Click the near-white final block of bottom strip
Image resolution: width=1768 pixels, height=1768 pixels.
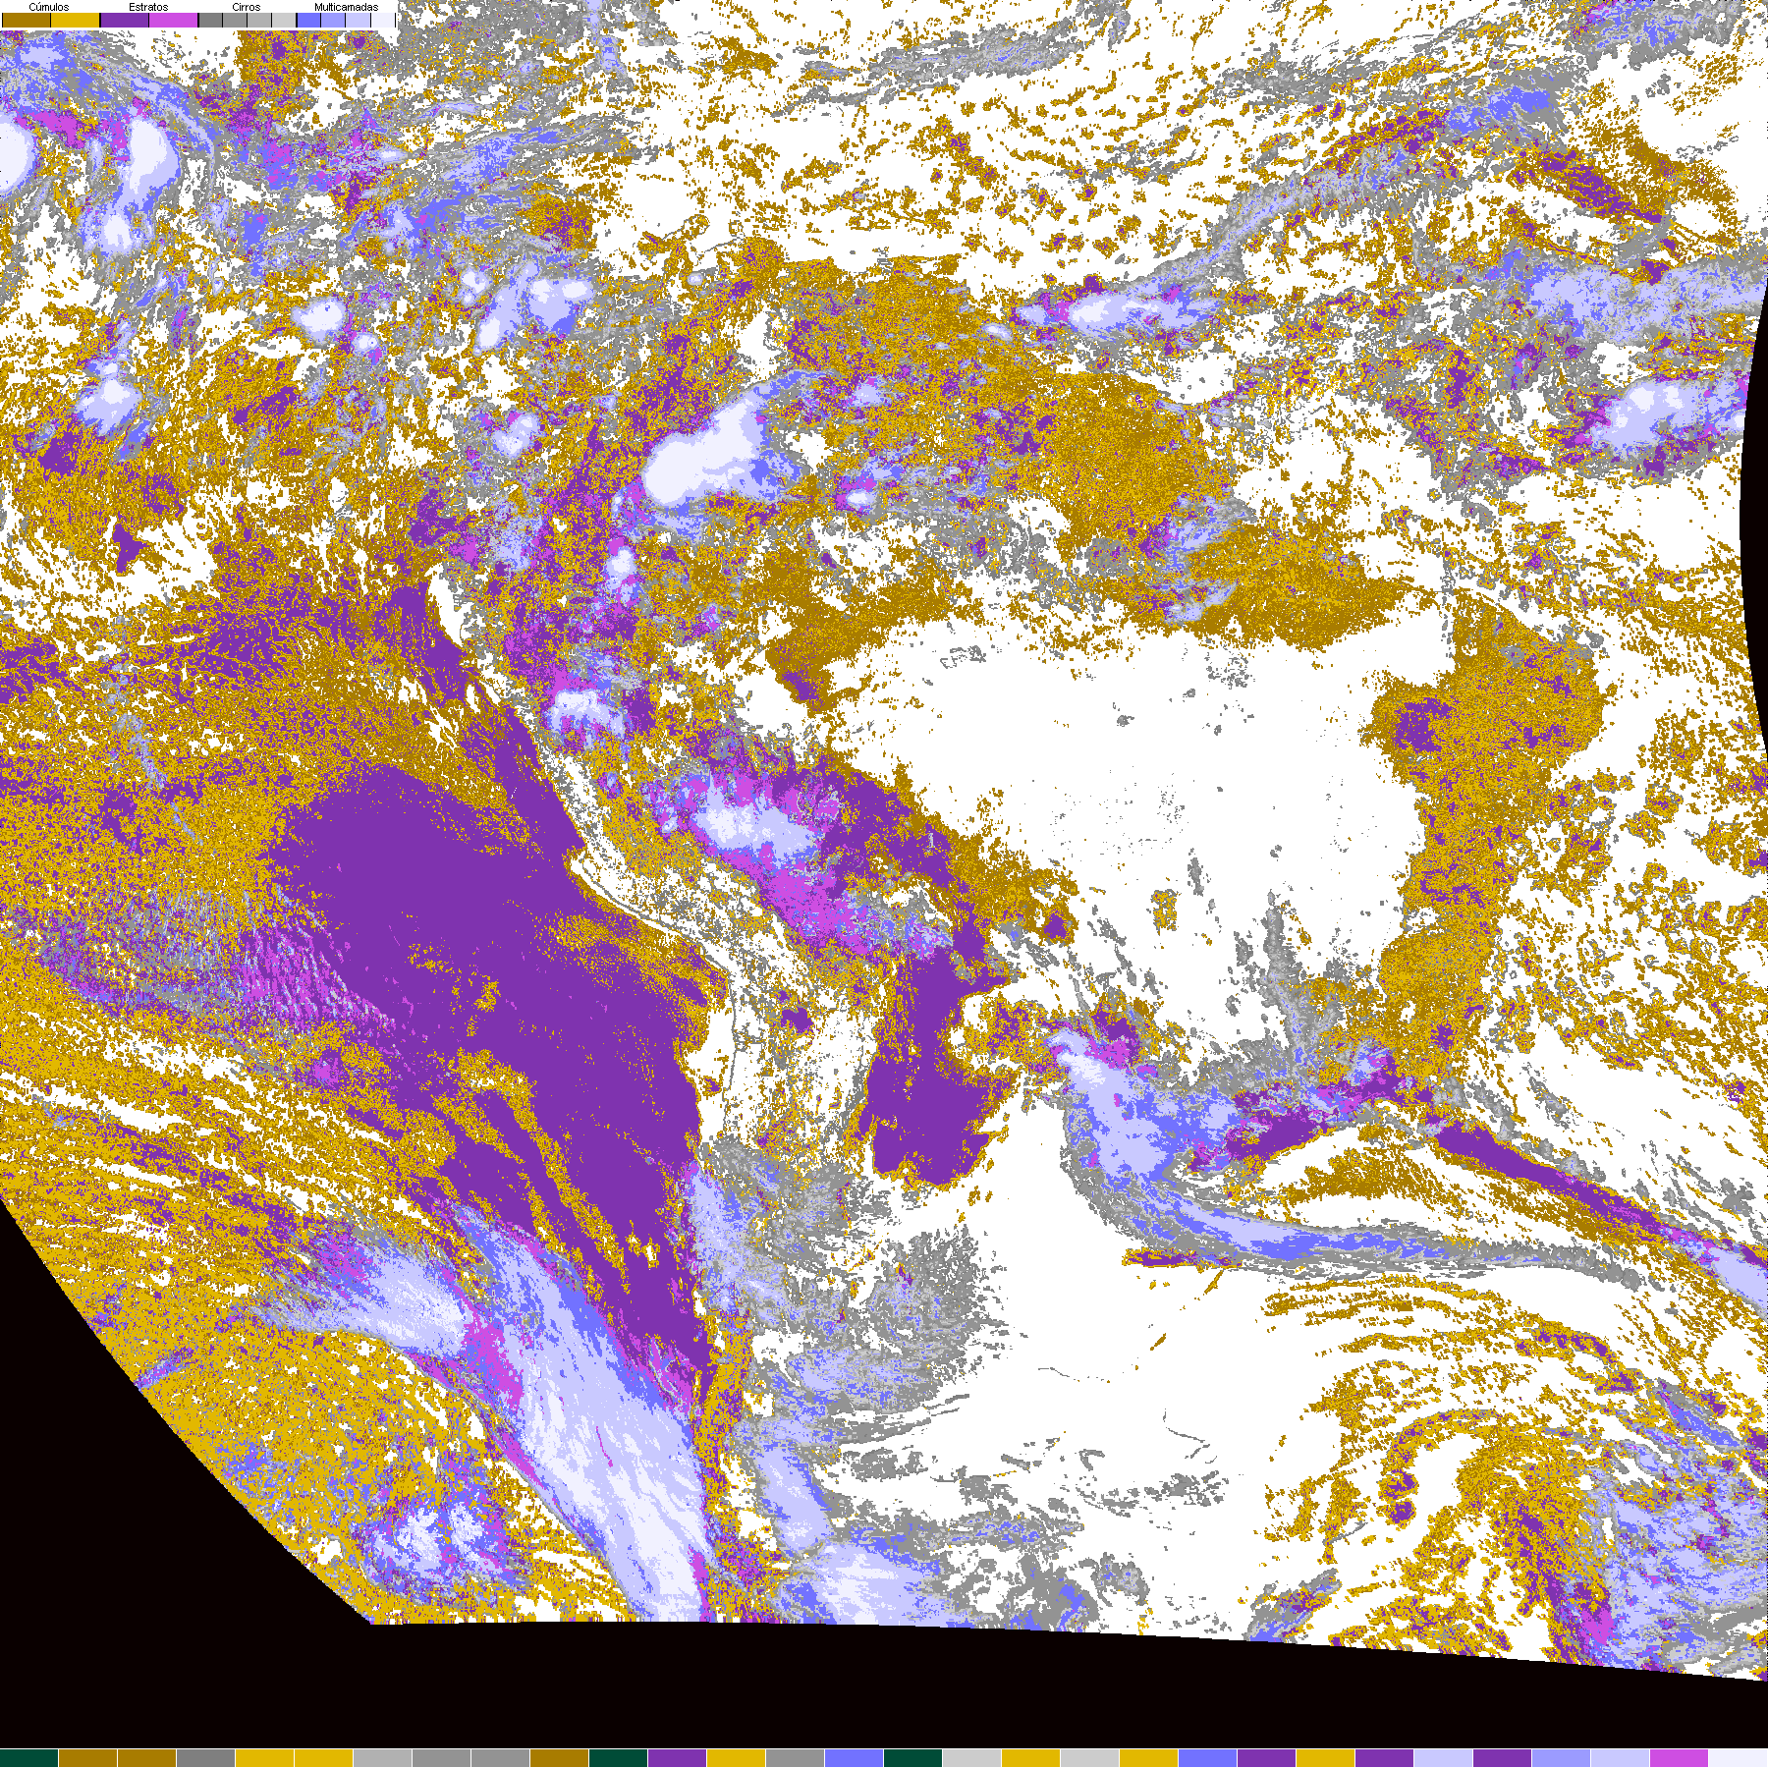click(1739, 1758)
